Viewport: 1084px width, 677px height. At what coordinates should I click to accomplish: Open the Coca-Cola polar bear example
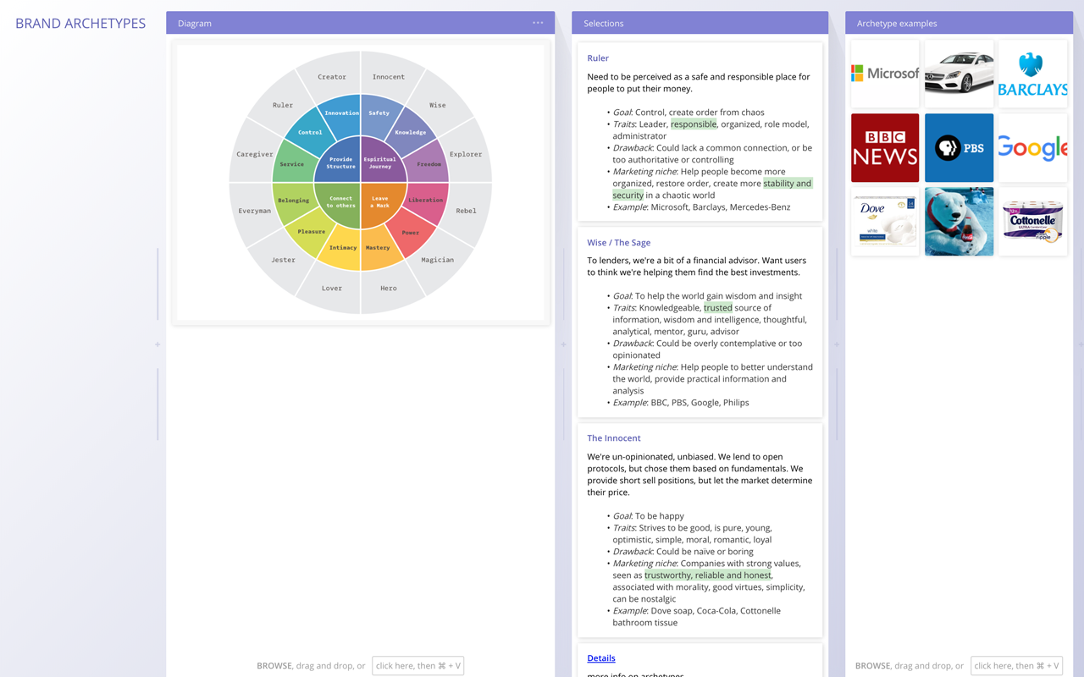959,221
